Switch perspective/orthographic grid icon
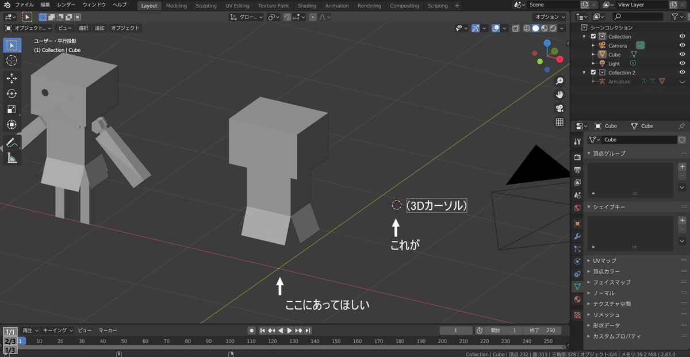690x357 pixels. pyautogui.click(x=559, y=122)
